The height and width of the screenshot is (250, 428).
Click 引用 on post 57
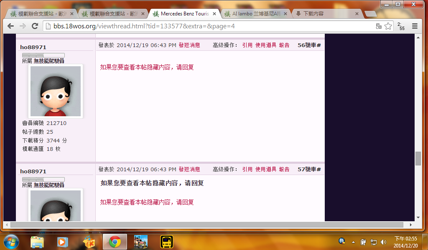coord(247,169)
